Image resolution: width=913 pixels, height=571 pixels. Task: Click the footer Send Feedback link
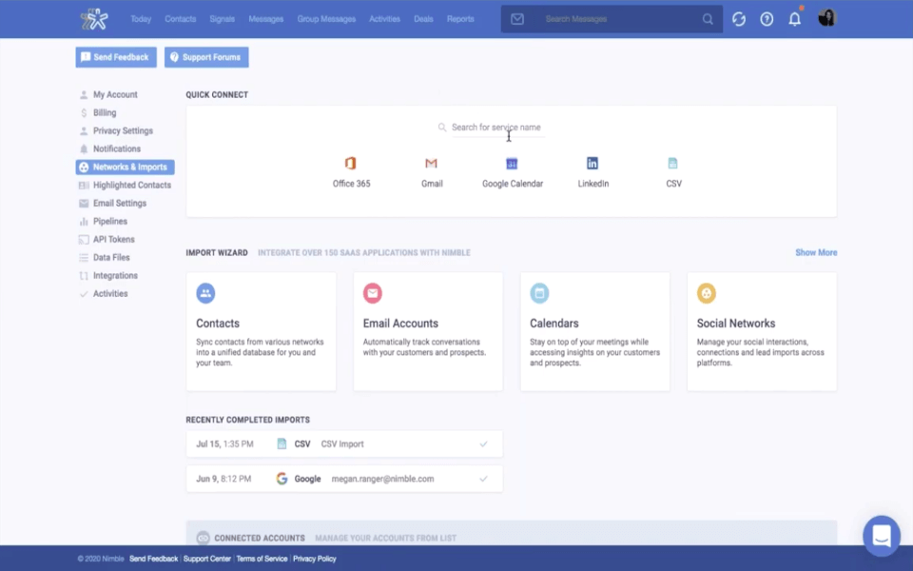154,559
